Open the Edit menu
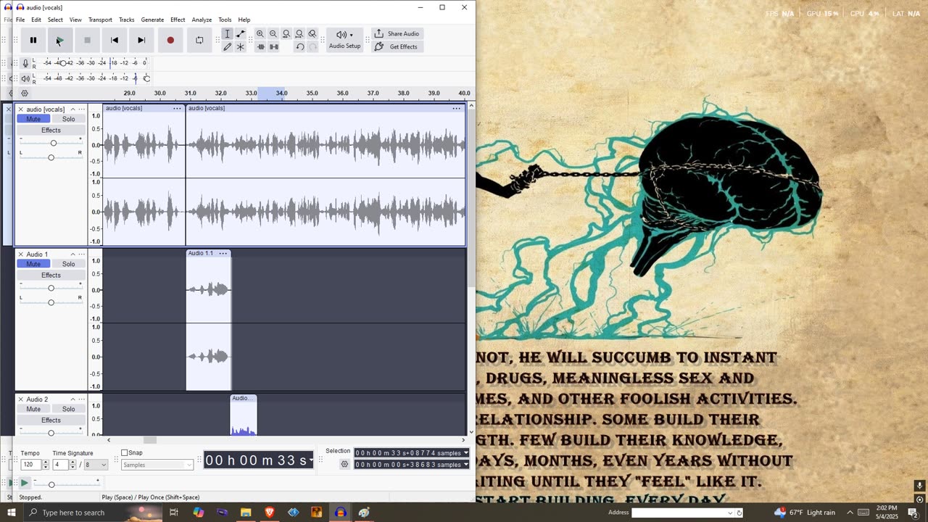This screenshot has width=928, height=522. tap(36, 20)
